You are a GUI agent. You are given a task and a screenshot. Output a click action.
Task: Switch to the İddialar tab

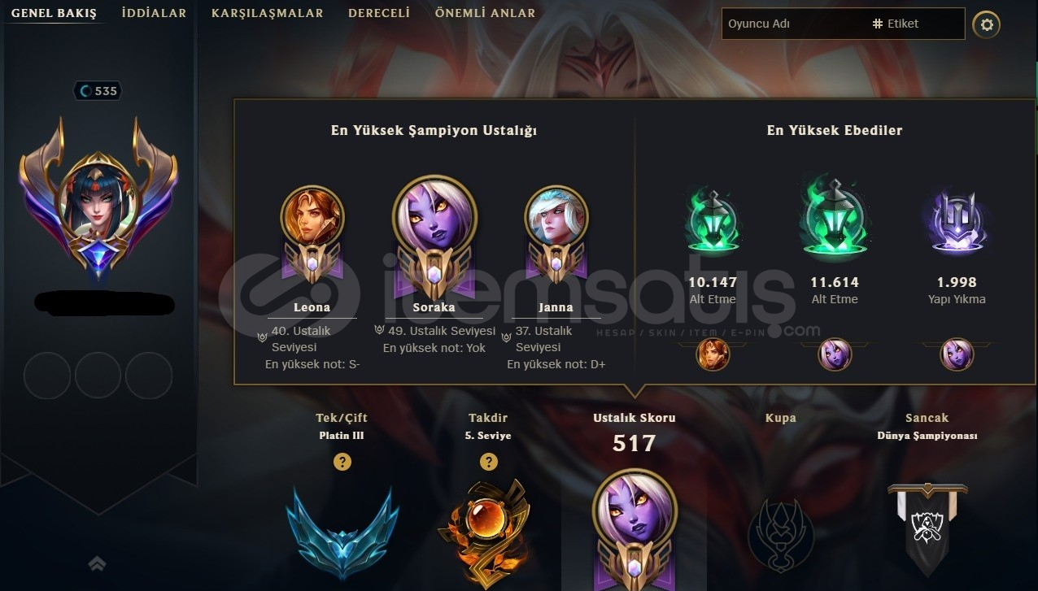[154, 13]
